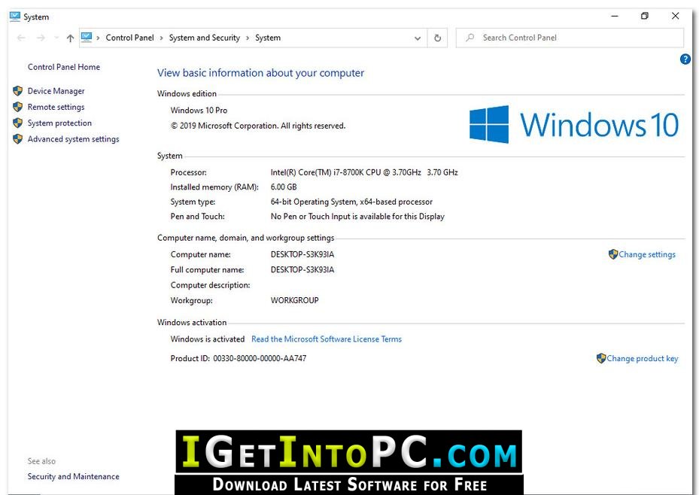Click the Back navigation arrow
The image size is (699, 495).
click(21, 38)
